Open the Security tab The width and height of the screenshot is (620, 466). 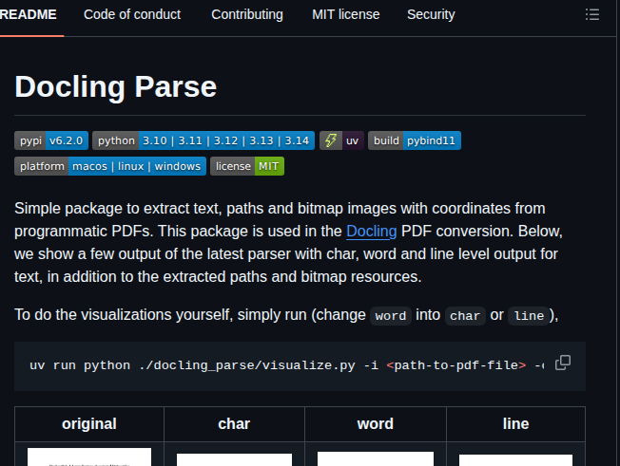[x=431, y=14]
